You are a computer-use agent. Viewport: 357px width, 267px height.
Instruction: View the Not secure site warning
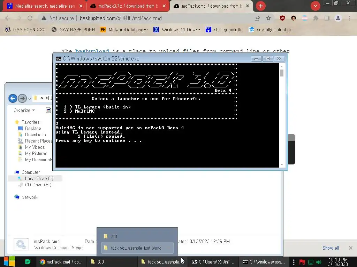tap(58, 18)
